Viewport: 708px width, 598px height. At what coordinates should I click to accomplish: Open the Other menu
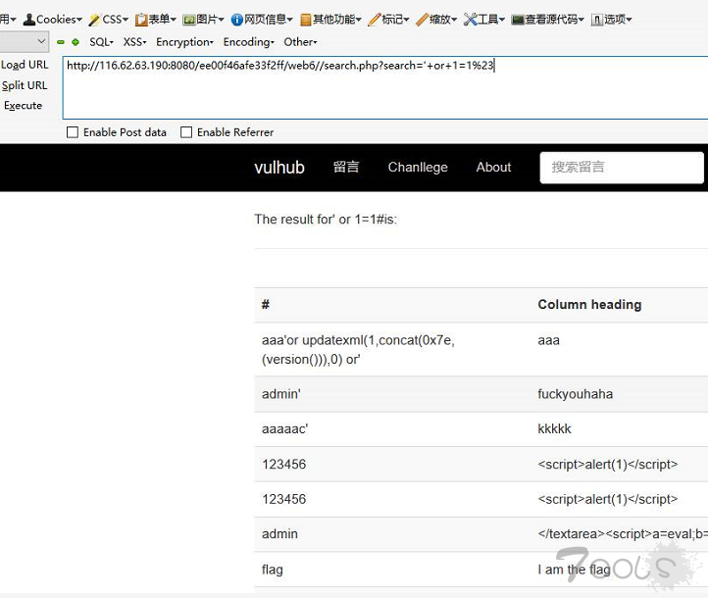(300, 42)
